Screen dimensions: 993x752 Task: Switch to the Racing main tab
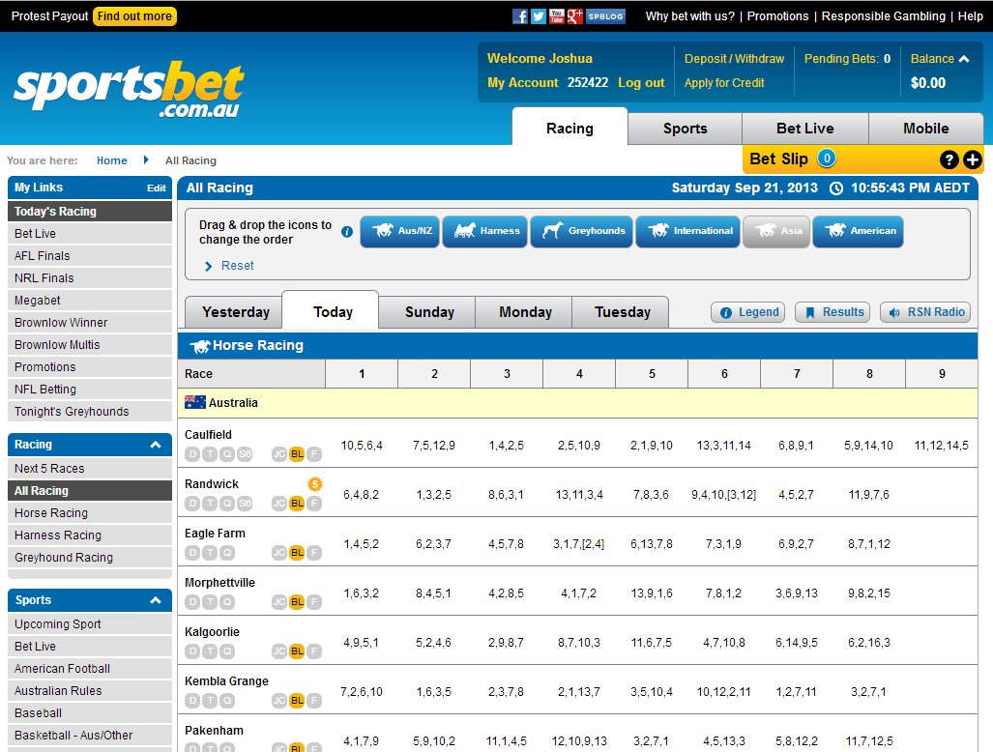pyautogui.click(x=570, y=129)
